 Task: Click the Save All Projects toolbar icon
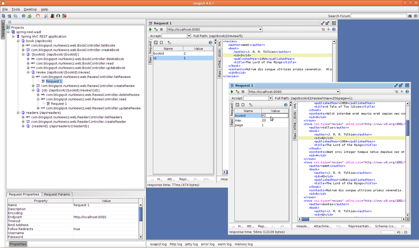tap(15, 16)
